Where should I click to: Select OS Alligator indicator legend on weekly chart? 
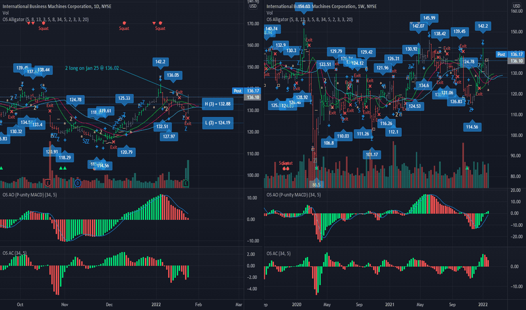point(310,19)
